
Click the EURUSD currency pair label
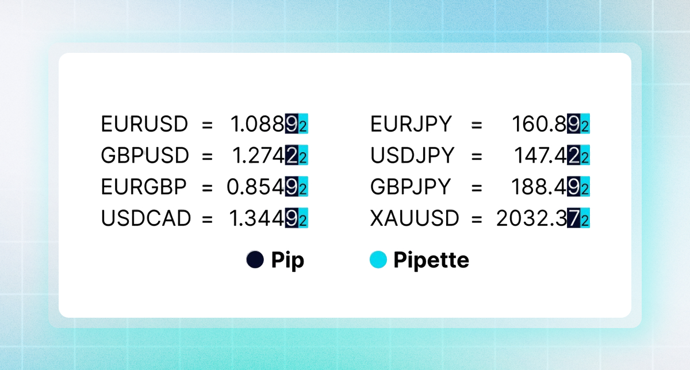[144, 124]
